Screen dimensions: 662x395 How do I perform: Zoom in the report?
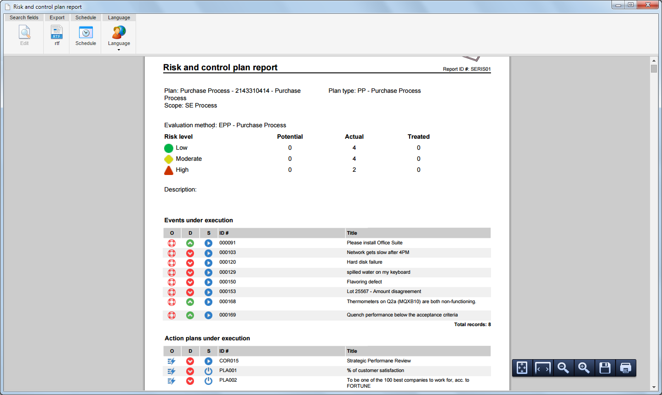[584, 368]
